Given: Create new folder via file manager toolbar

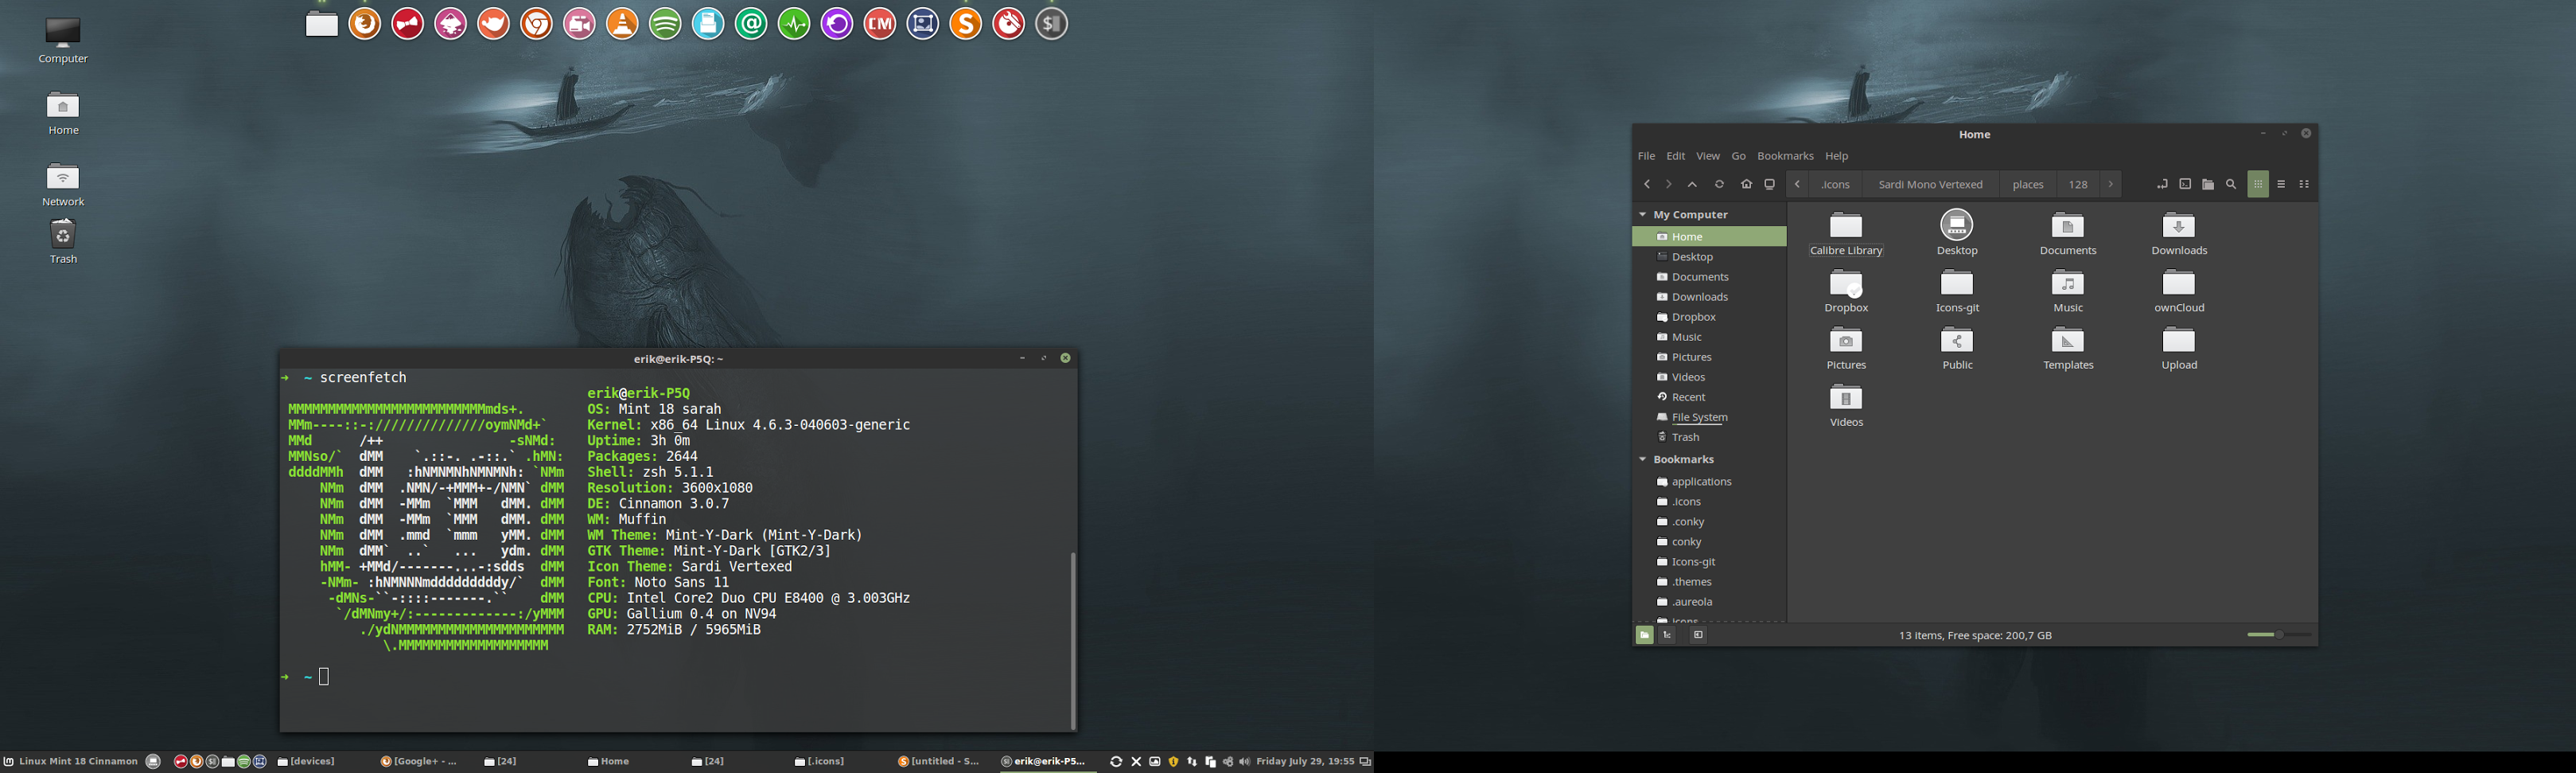Looking at the screenshot, I should point(2208,184).
